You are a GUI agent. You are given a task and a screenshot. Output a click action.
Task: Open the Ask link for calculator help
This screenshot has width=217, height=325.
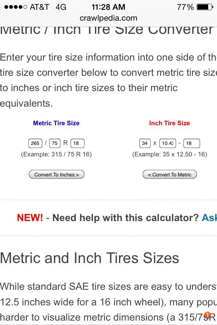pyautogui.click(x=209, y=218)
